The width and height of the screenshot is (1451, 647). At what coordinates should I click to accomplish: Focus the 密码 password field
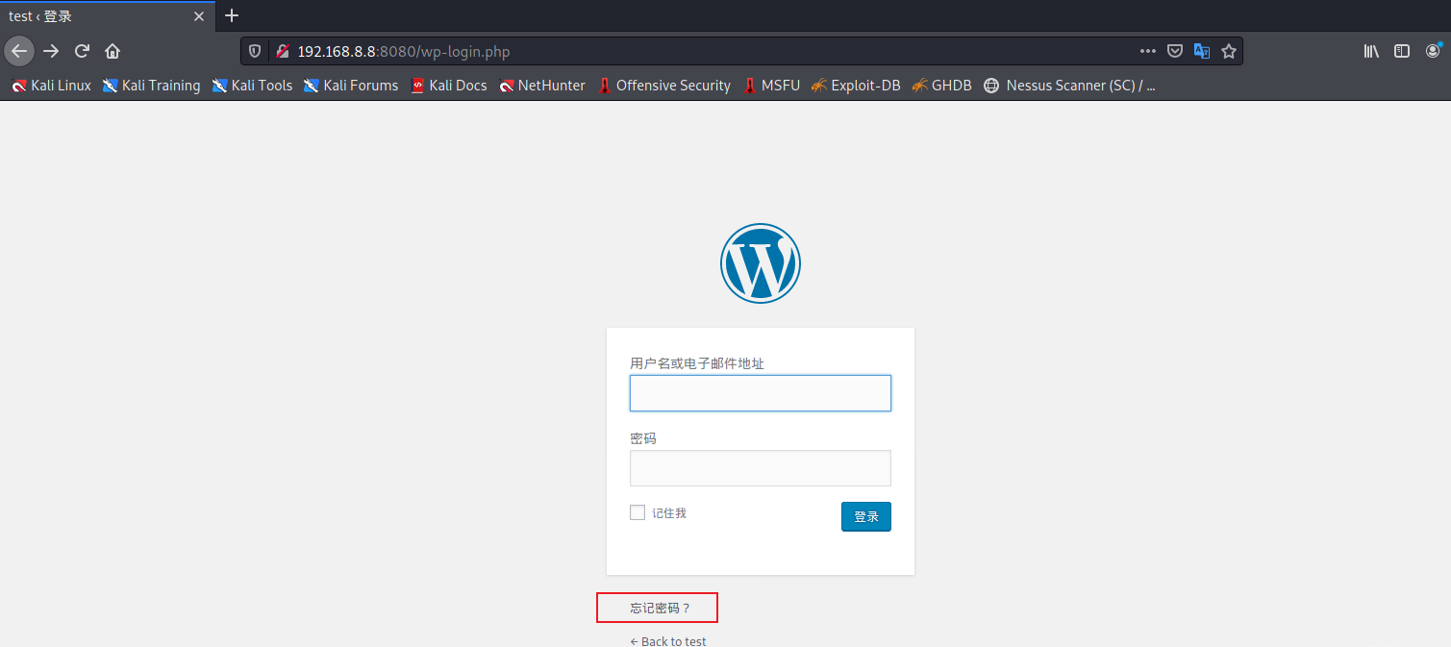(761, 468)
